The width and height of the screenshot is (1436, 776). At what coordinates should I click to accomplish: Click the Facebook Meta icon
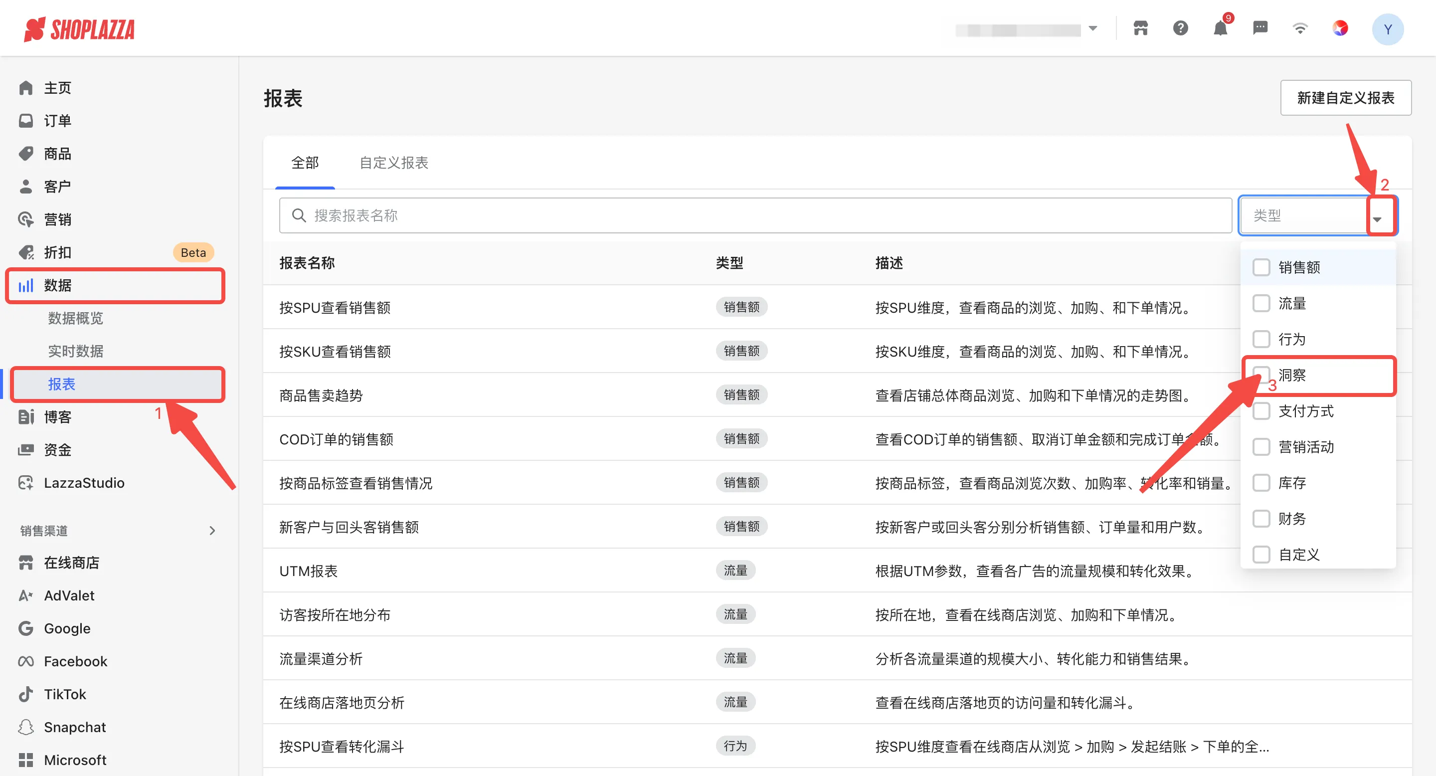coord(25,662)
